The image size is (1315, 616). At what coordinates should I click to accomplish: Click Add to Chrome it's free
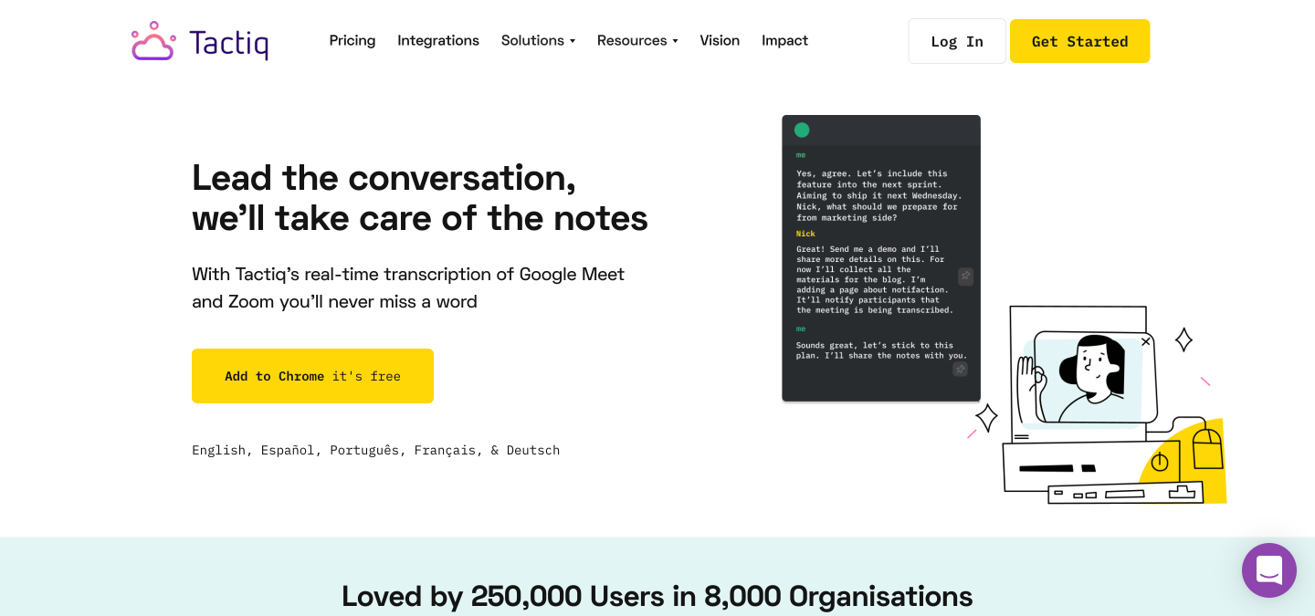point(312,376)
